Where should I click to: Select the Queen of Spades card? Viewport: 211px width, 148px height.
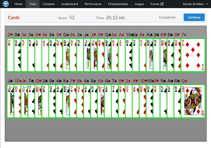66,55
